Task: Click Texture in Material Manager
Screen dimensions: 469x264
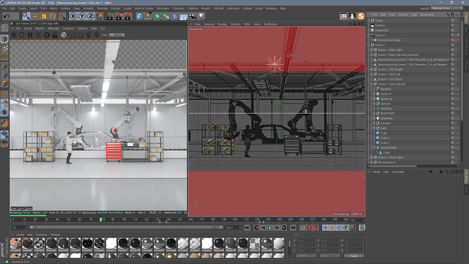Action: (x=55, y=234)
